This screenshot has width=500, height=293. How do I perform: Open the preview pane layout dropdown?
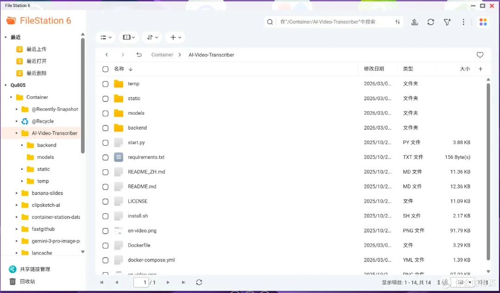click(129, 37)
